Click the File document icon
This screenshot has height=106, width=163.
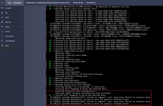tap(2, 13)
